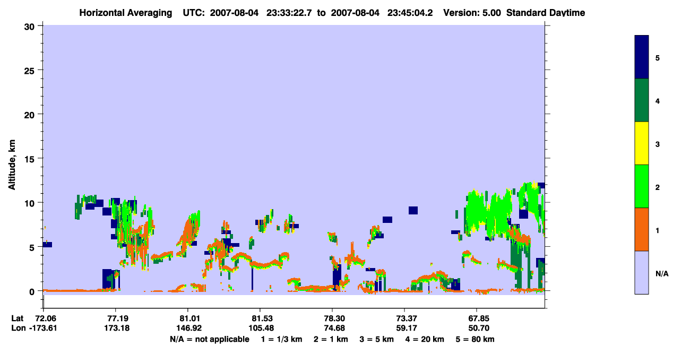The height and width of the screenshot is (354, 690).
Task: Click the legend text '4 = 20 km'
Action: [425, 339]
